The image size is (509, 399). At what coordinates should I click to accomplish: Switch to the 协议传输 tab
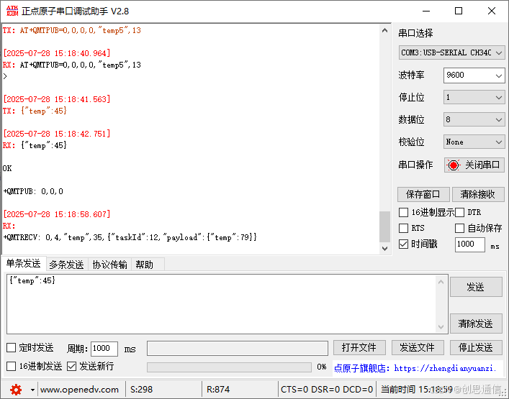point(109,265)
